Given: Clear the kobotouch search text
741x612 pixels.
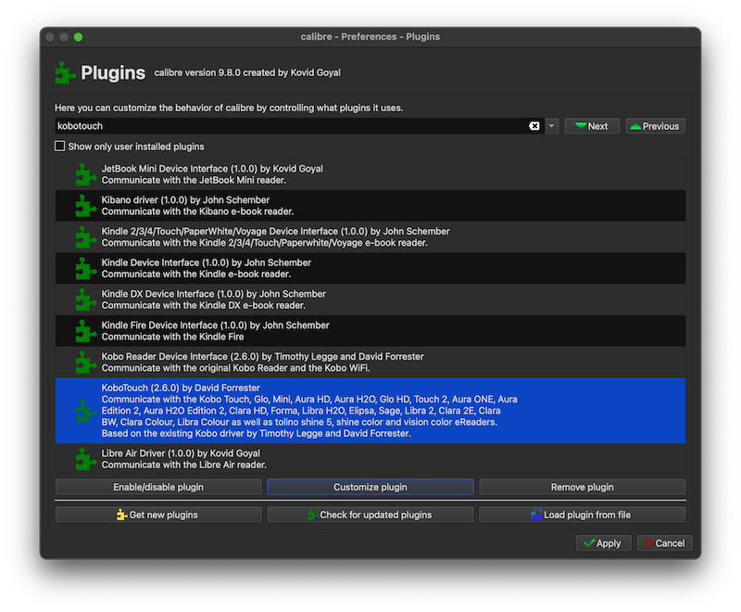Looking at the screenshot, I should 534,126.
